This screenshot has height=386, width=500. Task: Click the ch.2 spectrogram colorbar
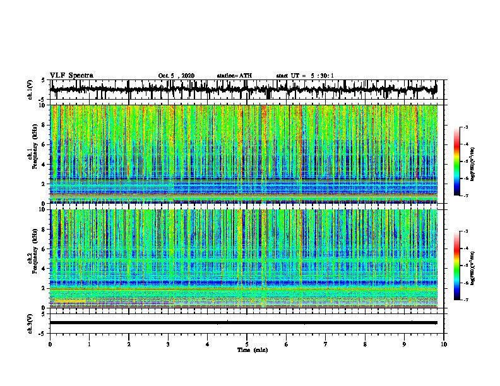coord(456,266)
